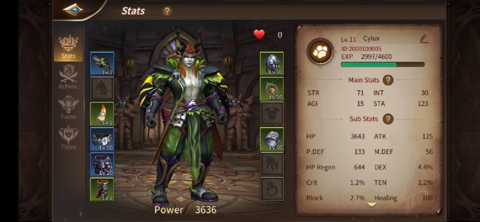Switch to the Achiev. tab

coord(68,77)
